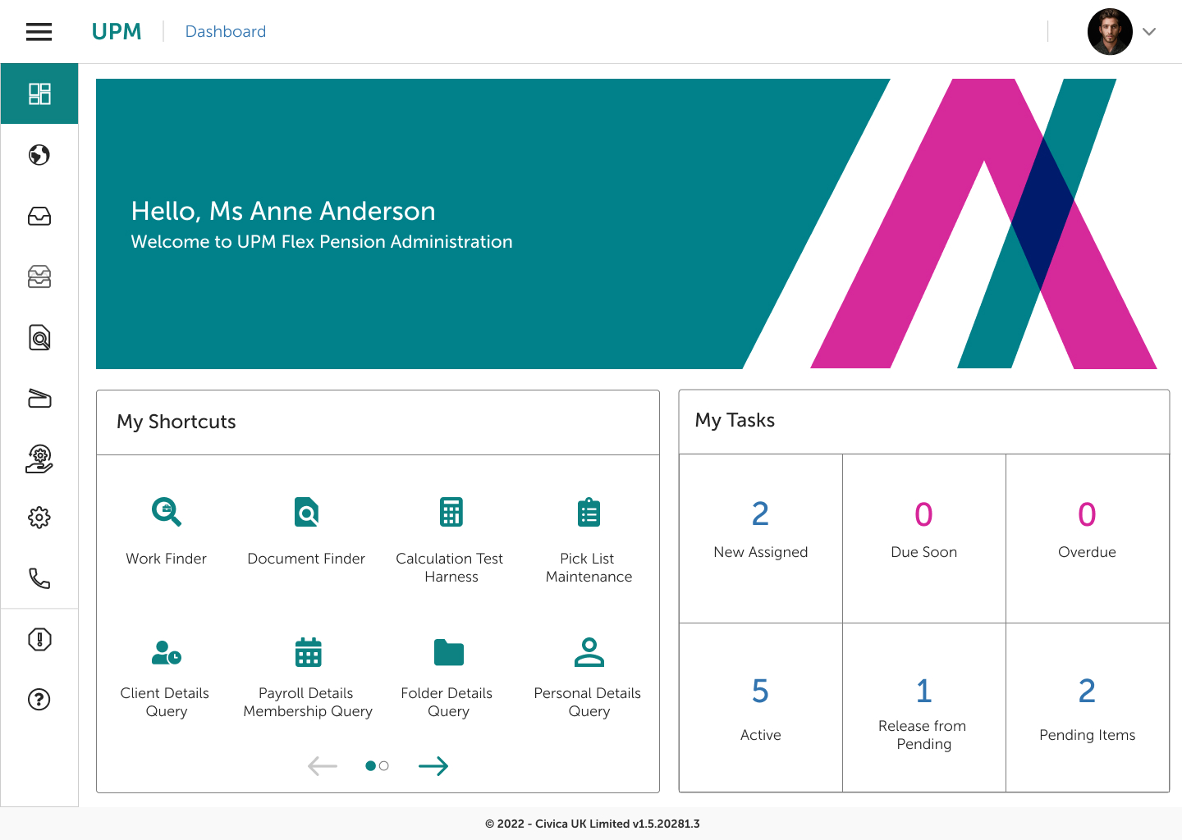Click the alert exclamation sidebar icon
This screenshot has width=1182, height=840.
(39, 639)
